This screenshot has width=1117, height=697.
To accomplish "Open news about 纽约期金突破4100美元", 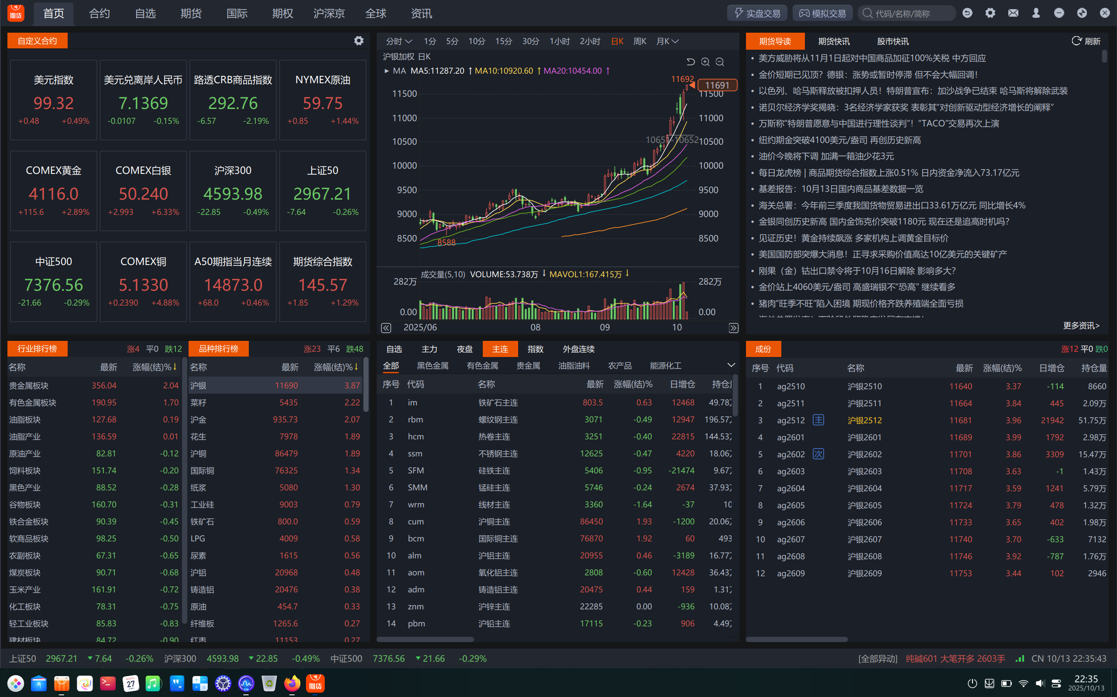I will [839, 139].
